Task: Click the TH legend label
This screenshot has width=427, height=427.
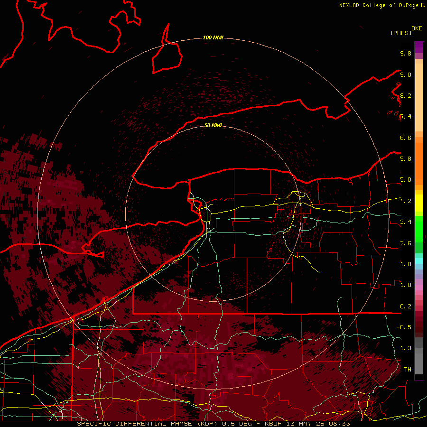Action: [408, 369]
